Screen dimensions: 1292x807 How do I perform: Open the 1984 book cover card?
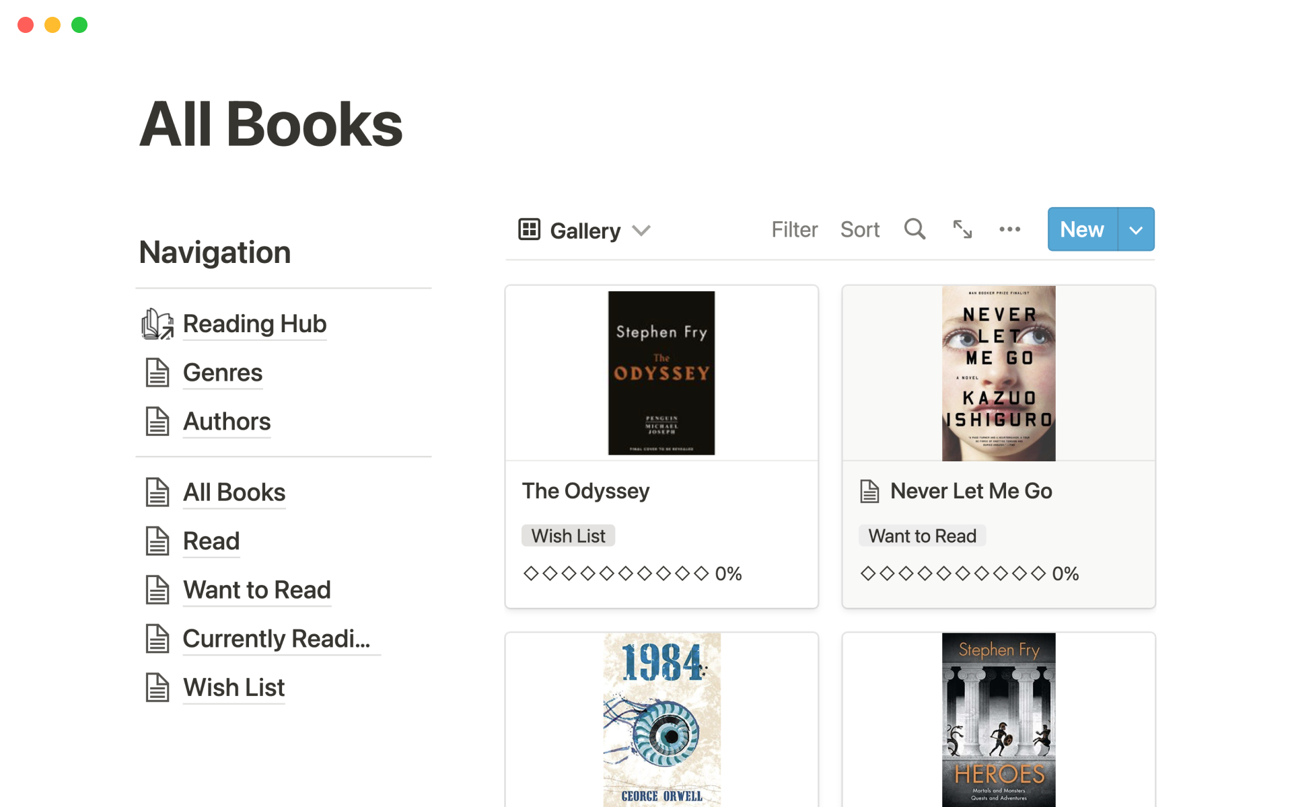661,720
